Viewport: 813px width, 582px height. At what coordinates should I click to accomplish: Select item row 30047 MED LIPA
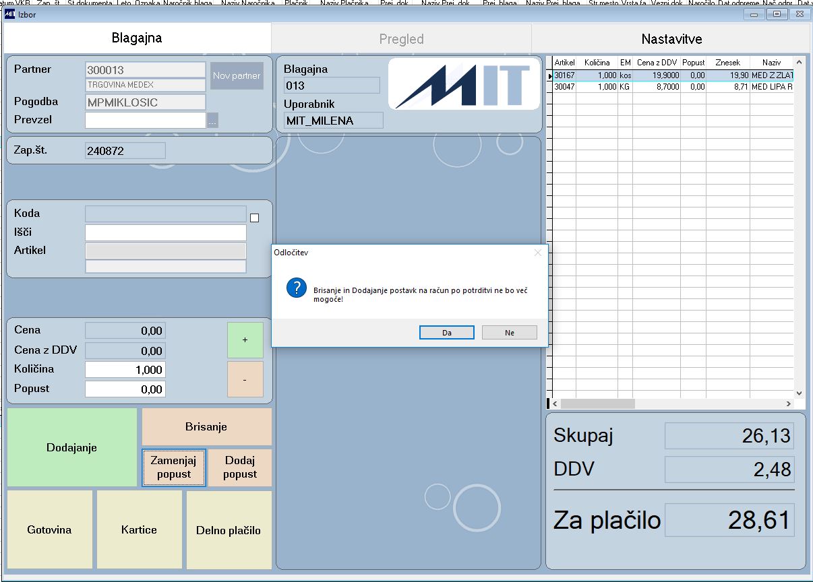click(x=673, y=87)
